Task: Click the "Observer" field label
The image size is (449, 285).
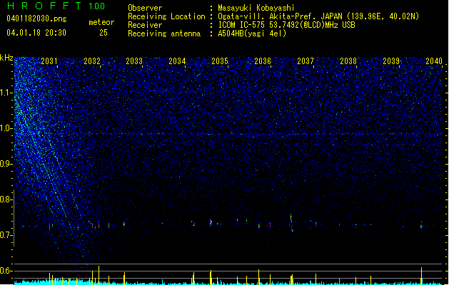Action: click(145, 8)
